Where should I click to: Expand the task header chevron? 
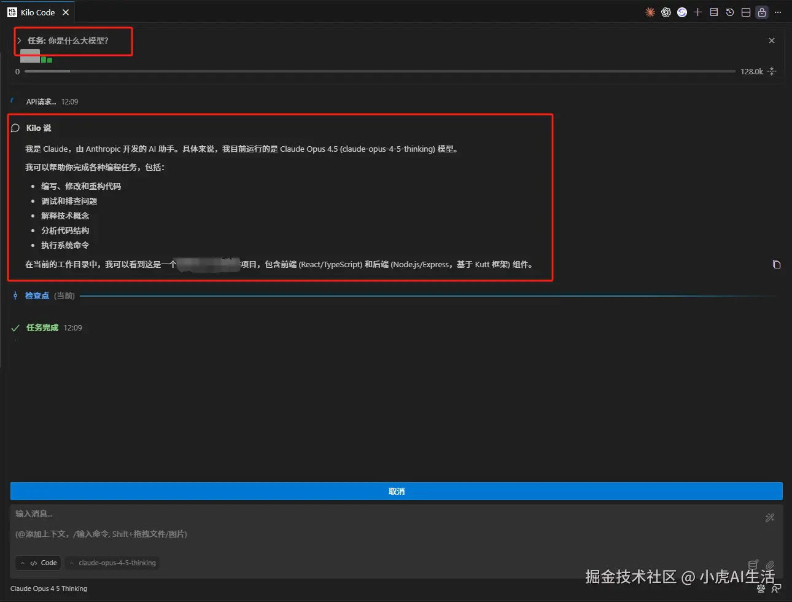point(19,41)
